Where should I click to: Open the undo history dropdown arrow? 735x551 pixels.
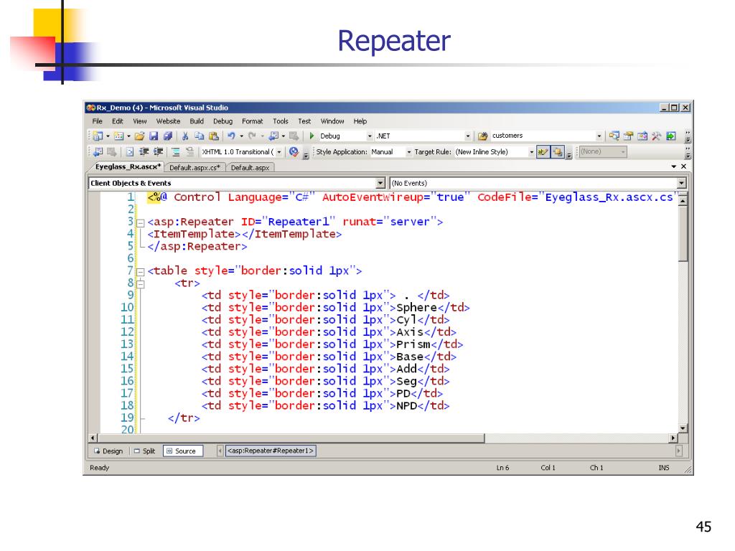click(x=241, y=136)
